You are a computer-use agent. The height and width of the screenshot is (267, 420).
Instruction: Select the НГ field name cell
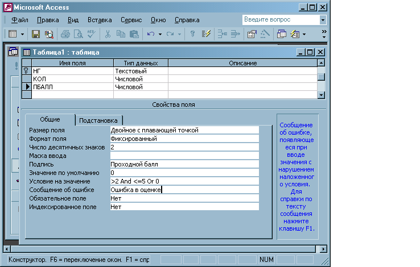coord(73,71)
